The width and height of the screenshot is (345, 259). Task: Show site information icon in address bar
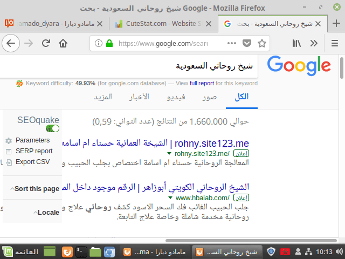click(x=98, y=43)
